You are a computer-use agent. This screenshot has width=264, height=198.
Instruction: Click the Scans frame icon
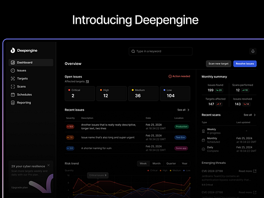point(13,86)
